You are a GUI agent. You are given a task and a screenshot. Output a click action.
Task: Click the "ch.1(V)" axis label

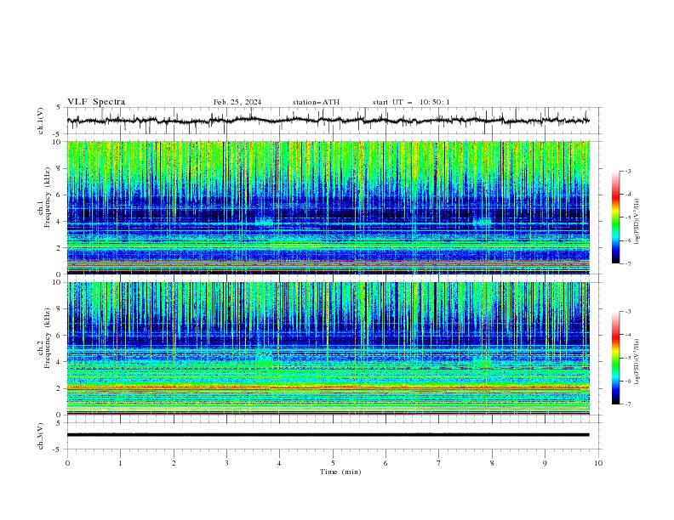click(x=41, y=121)
